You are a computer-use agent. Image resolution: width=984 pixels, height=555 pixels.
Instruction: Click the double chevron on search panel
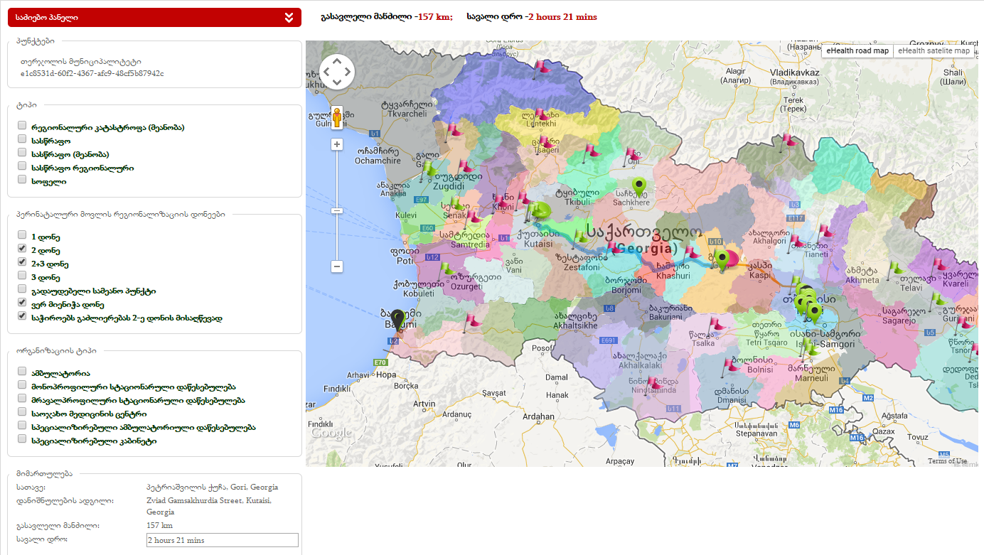(x=288, y=18)
